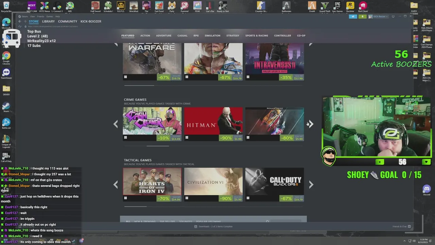Open the Battle.net desktop shortcut
The image size is (435, 245).
tap(6, 124)
